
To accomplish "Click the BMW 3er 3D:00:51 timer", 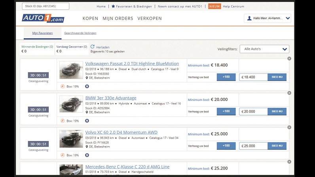I will point(38,109).
